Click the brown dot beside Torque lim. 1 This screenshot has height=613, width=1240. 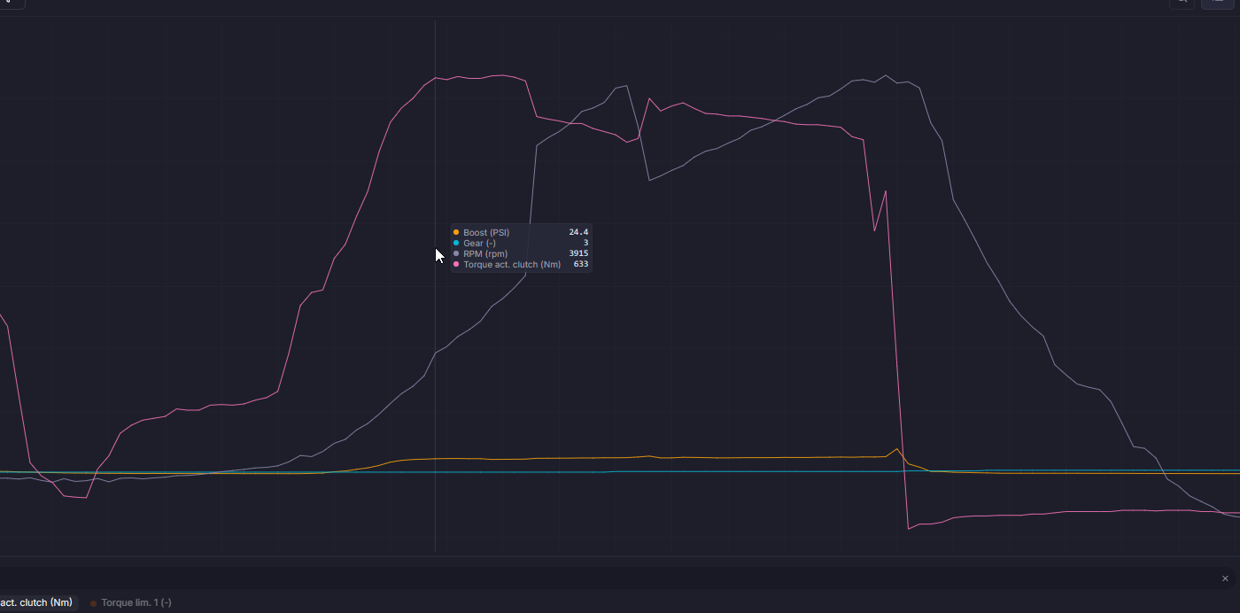pyautogui.click(x=94, y=603)
